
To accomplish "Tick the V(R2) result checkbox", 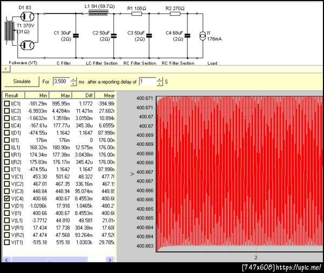I will pyautogui.click(x=7, y=235).
